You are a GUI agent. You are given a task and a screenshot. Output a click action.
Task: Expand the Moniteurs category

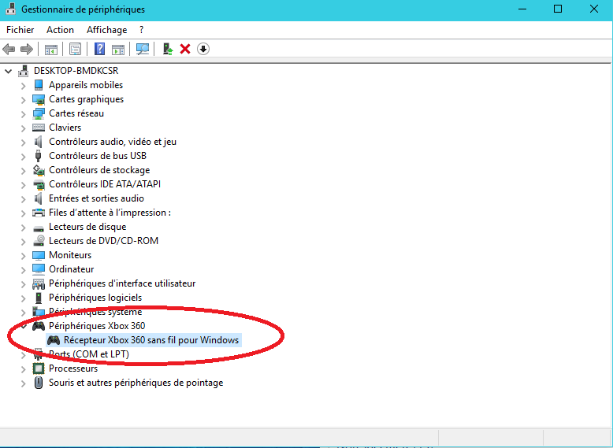pos(24,255)
